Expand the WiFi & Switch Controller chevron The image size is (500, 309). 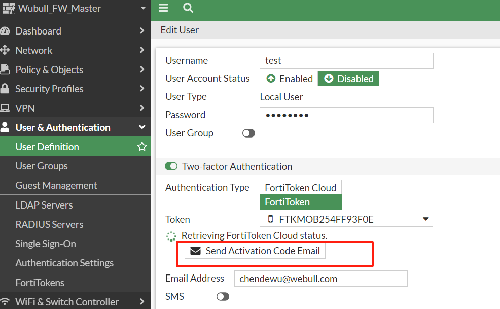pyautogui.click(x=142, y=301)
